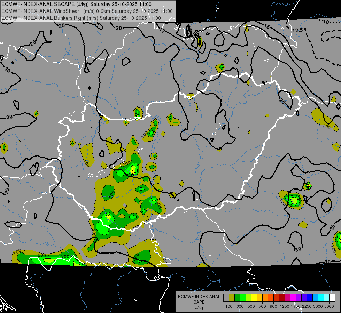Click the 20 wind shear contour label
341x313 pixels.
tap(119, 28)
